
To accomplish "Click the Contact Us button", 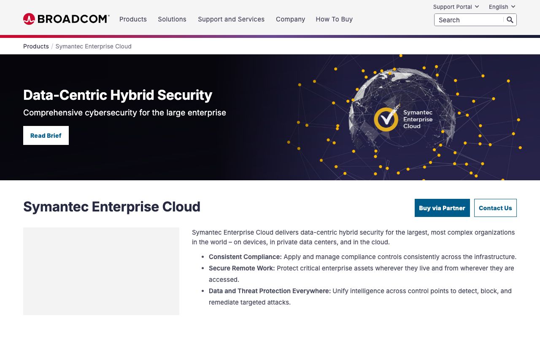I will coord(495,208).
